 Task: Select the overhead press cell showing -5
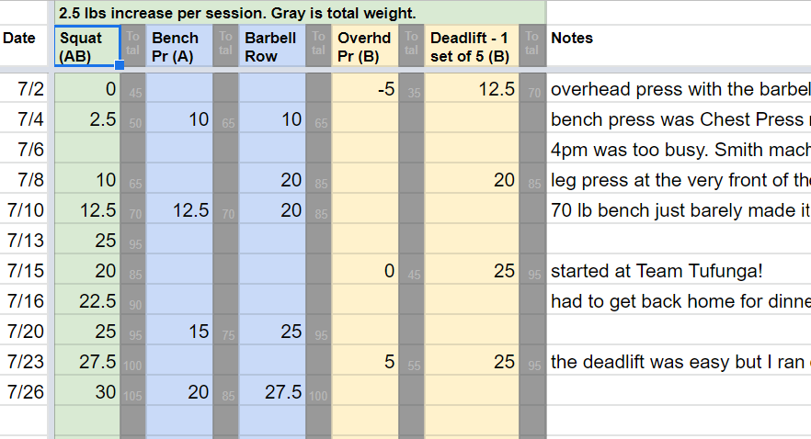365,89
